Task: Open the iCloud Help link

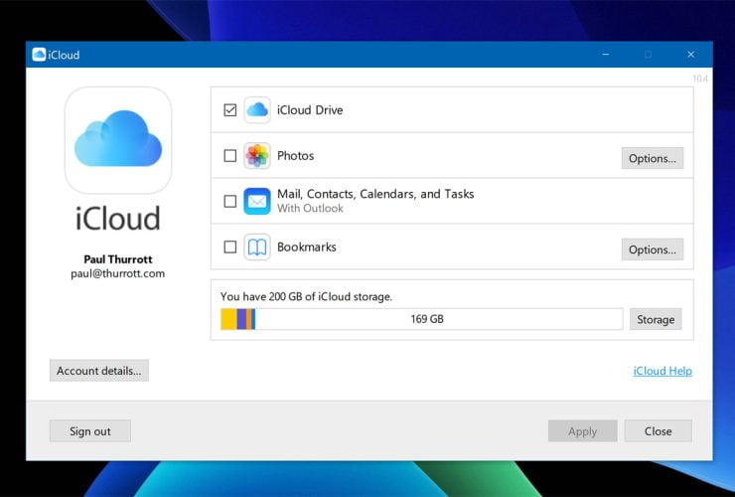Action: pyautogui.click(x=662, y=371)
